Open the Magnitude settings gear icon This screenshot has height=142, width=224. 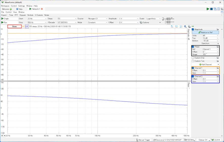pos(217,29)
